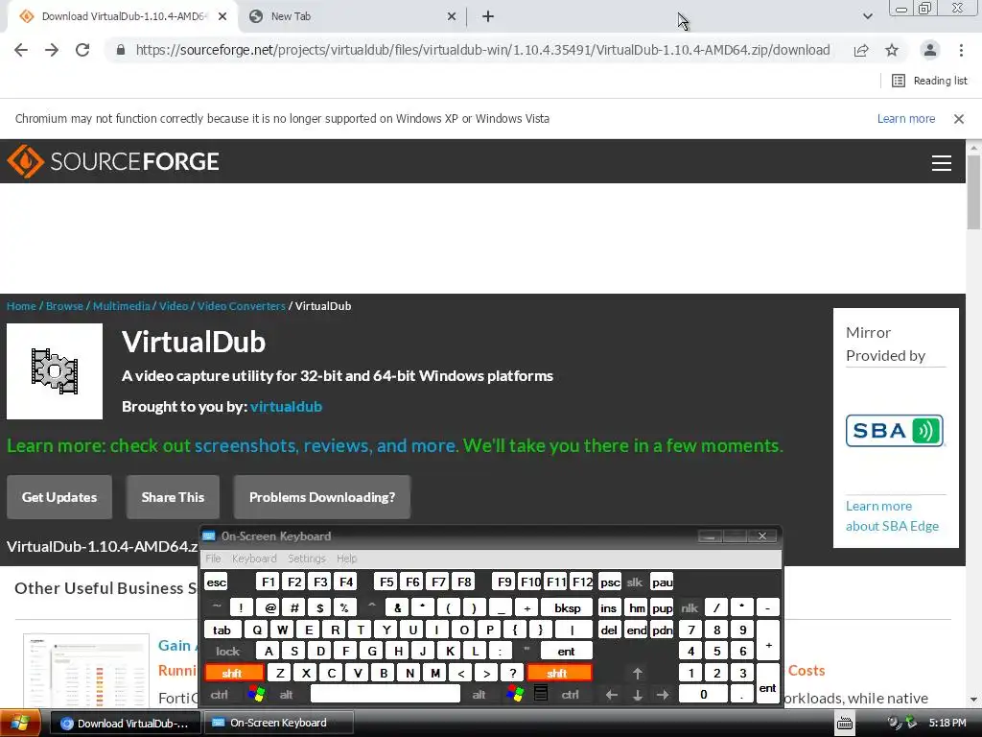
Task: Click the up arrow key on the keyboard
Action: tap(638, 673)
